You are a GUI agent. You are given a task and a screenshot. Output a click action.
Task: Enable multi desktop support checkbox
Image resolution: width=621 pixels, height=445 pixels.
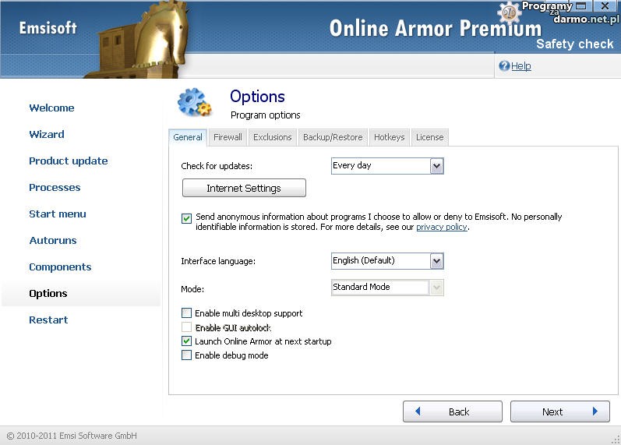click(186, 313)
